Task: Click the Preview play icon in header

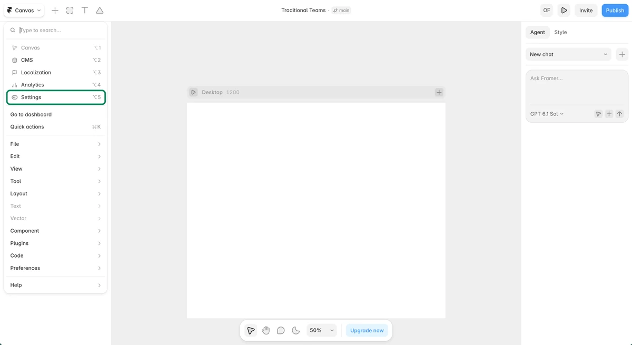Action: point(564,11)
